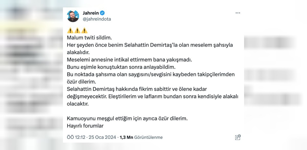
Task: Open post analytics via the dashed-square icon
Action: point(238,137)
